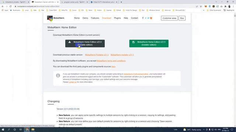Open Windows taskbar search
The image size is (236, 132).
9,129
